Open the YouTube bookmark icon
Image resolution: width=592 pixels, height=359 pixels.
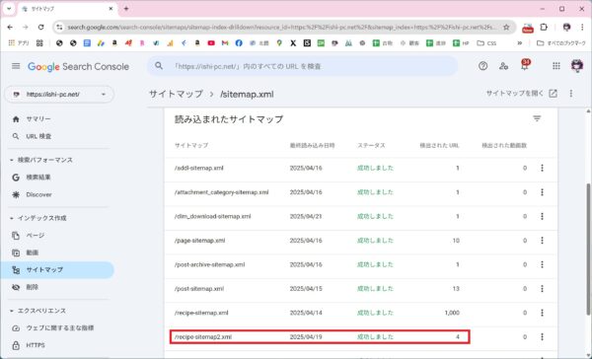211,43
